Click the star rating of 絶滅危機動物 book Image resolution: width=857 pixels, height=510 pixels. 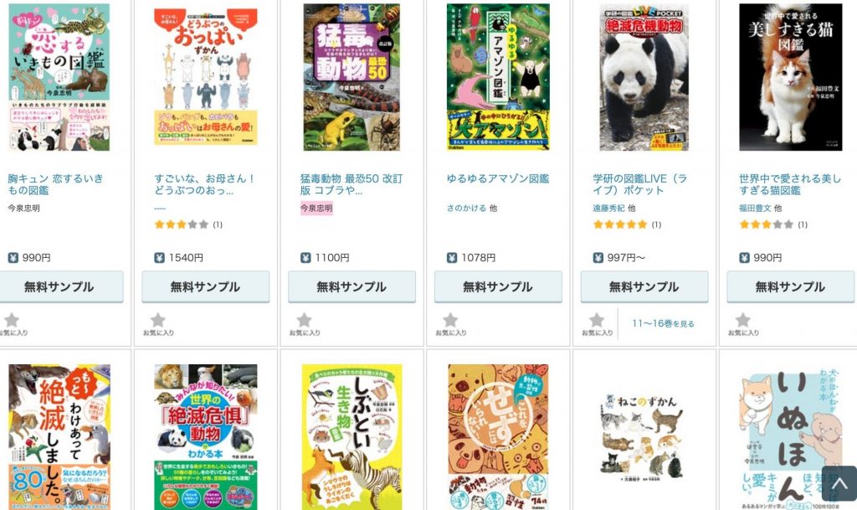coord(620,224)
